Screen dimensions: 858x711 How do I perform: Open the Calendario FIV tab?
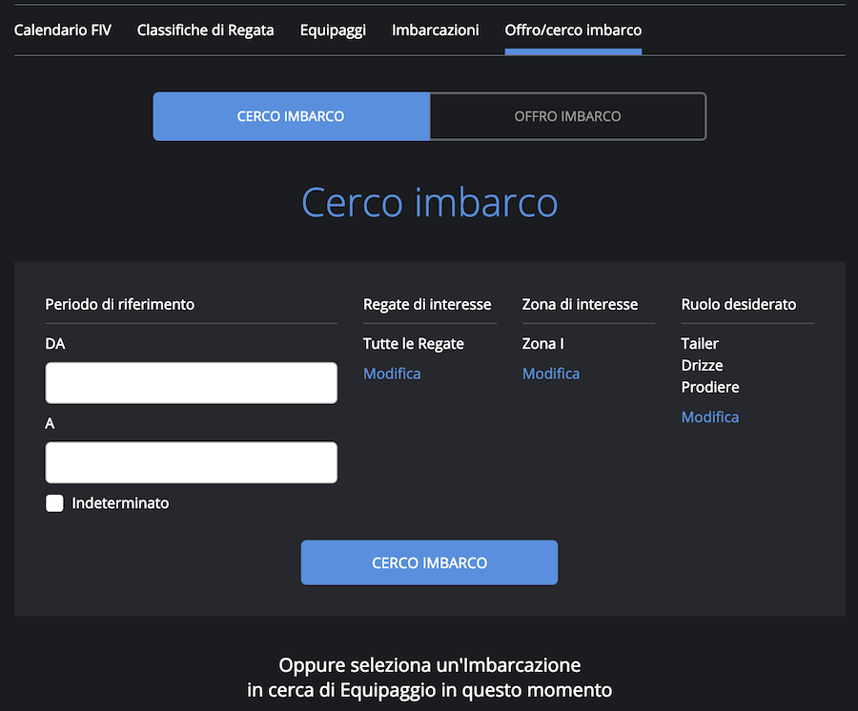click(62, 30)
